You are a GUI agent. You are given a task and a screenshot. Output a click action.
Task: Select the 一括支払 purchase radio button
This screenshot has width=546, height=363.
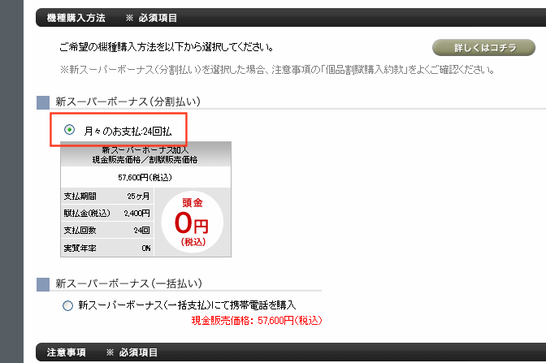click(67, 305)
